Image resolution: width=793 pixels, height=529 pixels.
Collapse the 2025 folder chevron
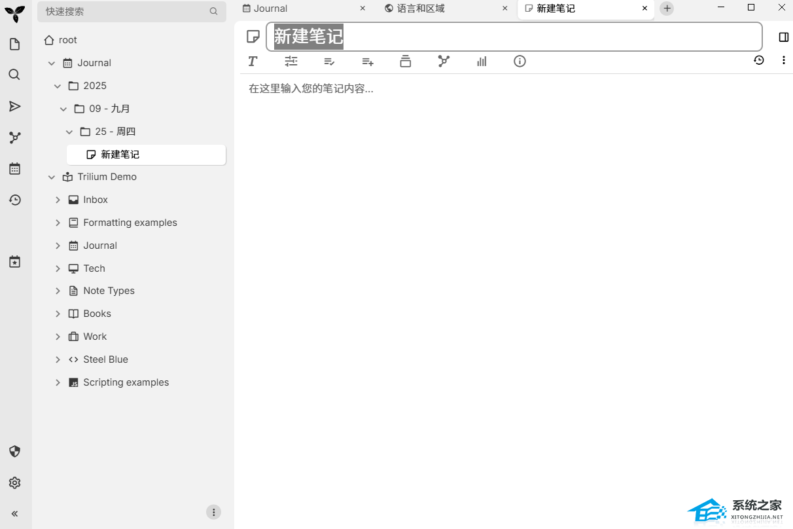58,86
